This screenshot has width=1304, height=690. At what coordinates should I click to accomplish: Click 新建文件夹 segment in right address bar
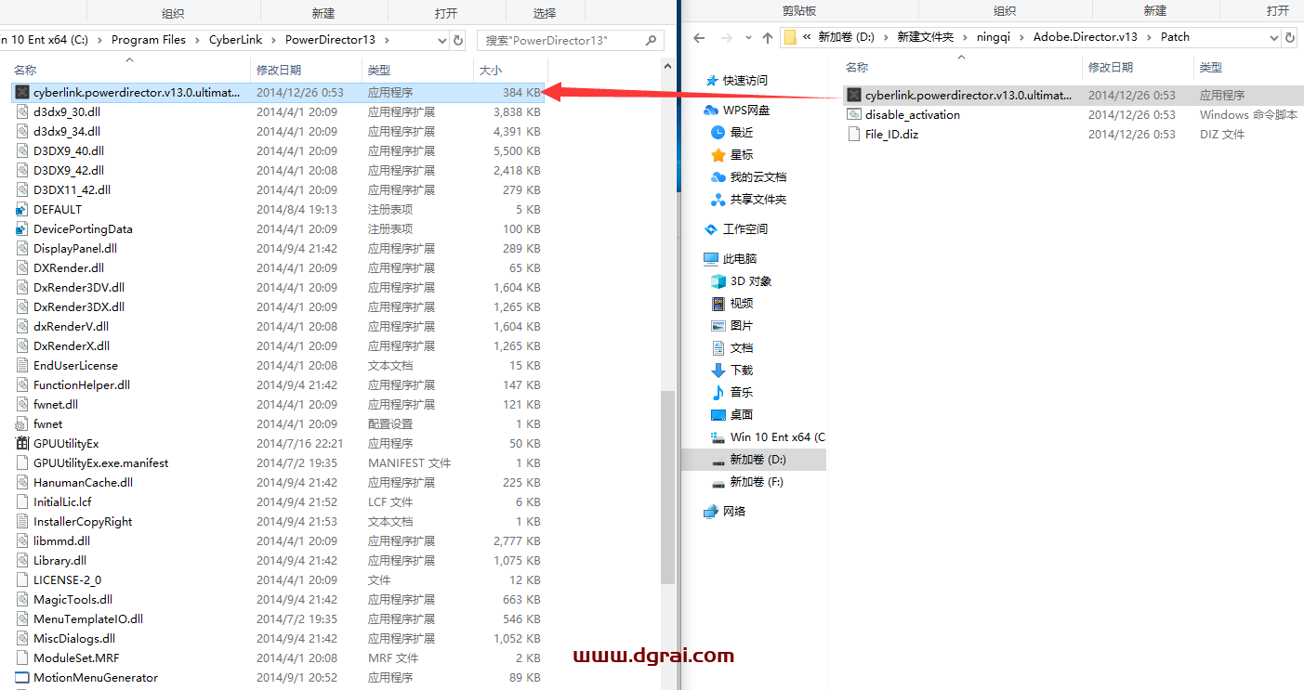coord(925,37)
